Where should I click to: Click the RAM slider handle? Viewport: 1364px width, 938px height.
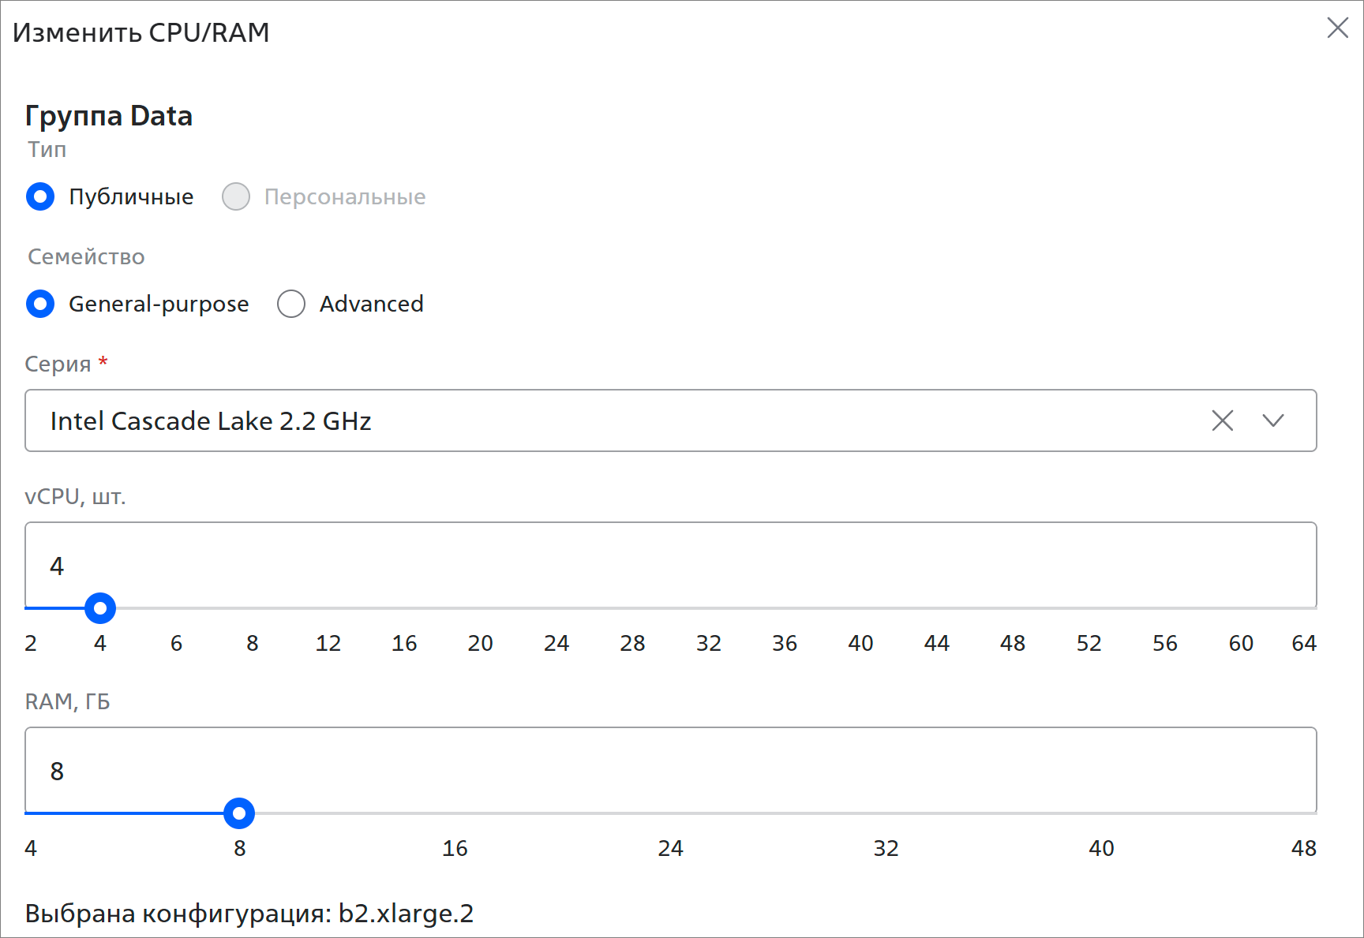coord(239,813)
